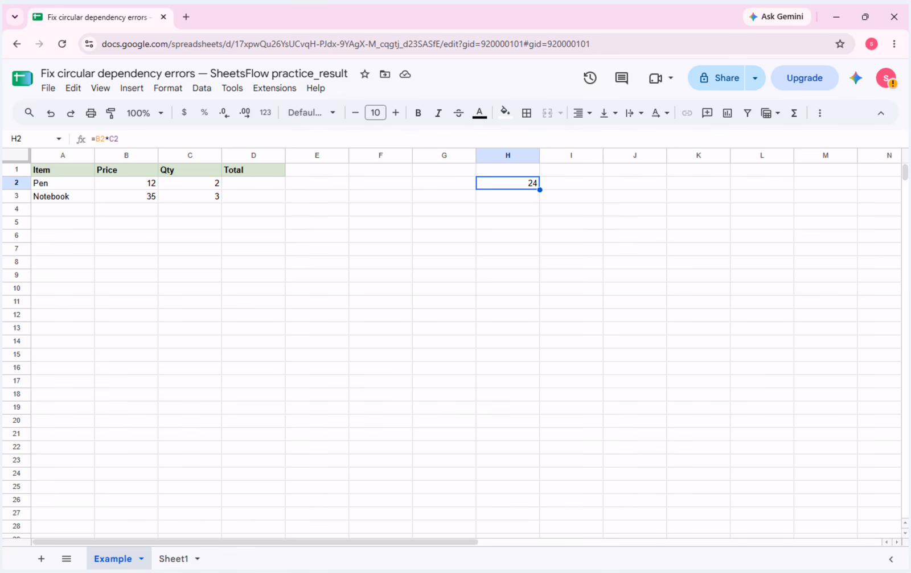Redo the last action
The width and height of the screenshot is (911, 573).
tap(71, 113)
